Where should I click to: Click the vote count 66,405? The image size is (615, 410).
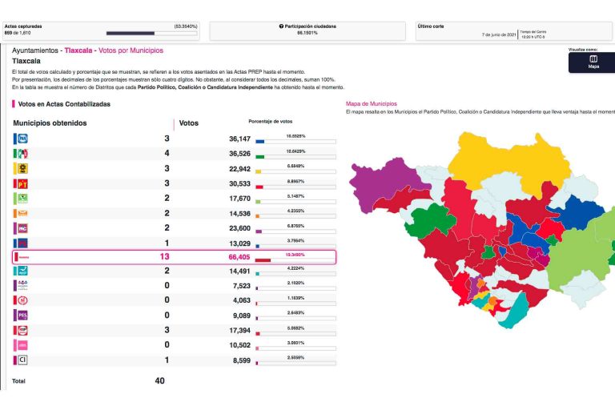pyautogui.click(x=239, y=257)
